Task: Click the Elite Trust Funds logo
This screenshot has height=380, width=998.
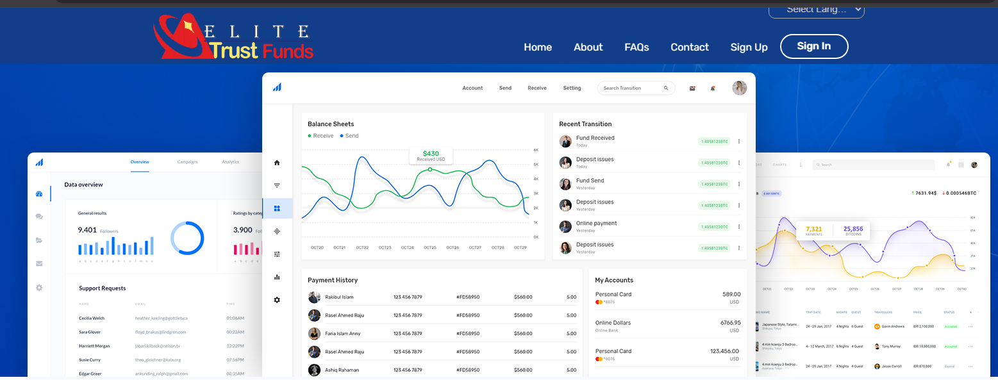Action: (x=234, y=37)
